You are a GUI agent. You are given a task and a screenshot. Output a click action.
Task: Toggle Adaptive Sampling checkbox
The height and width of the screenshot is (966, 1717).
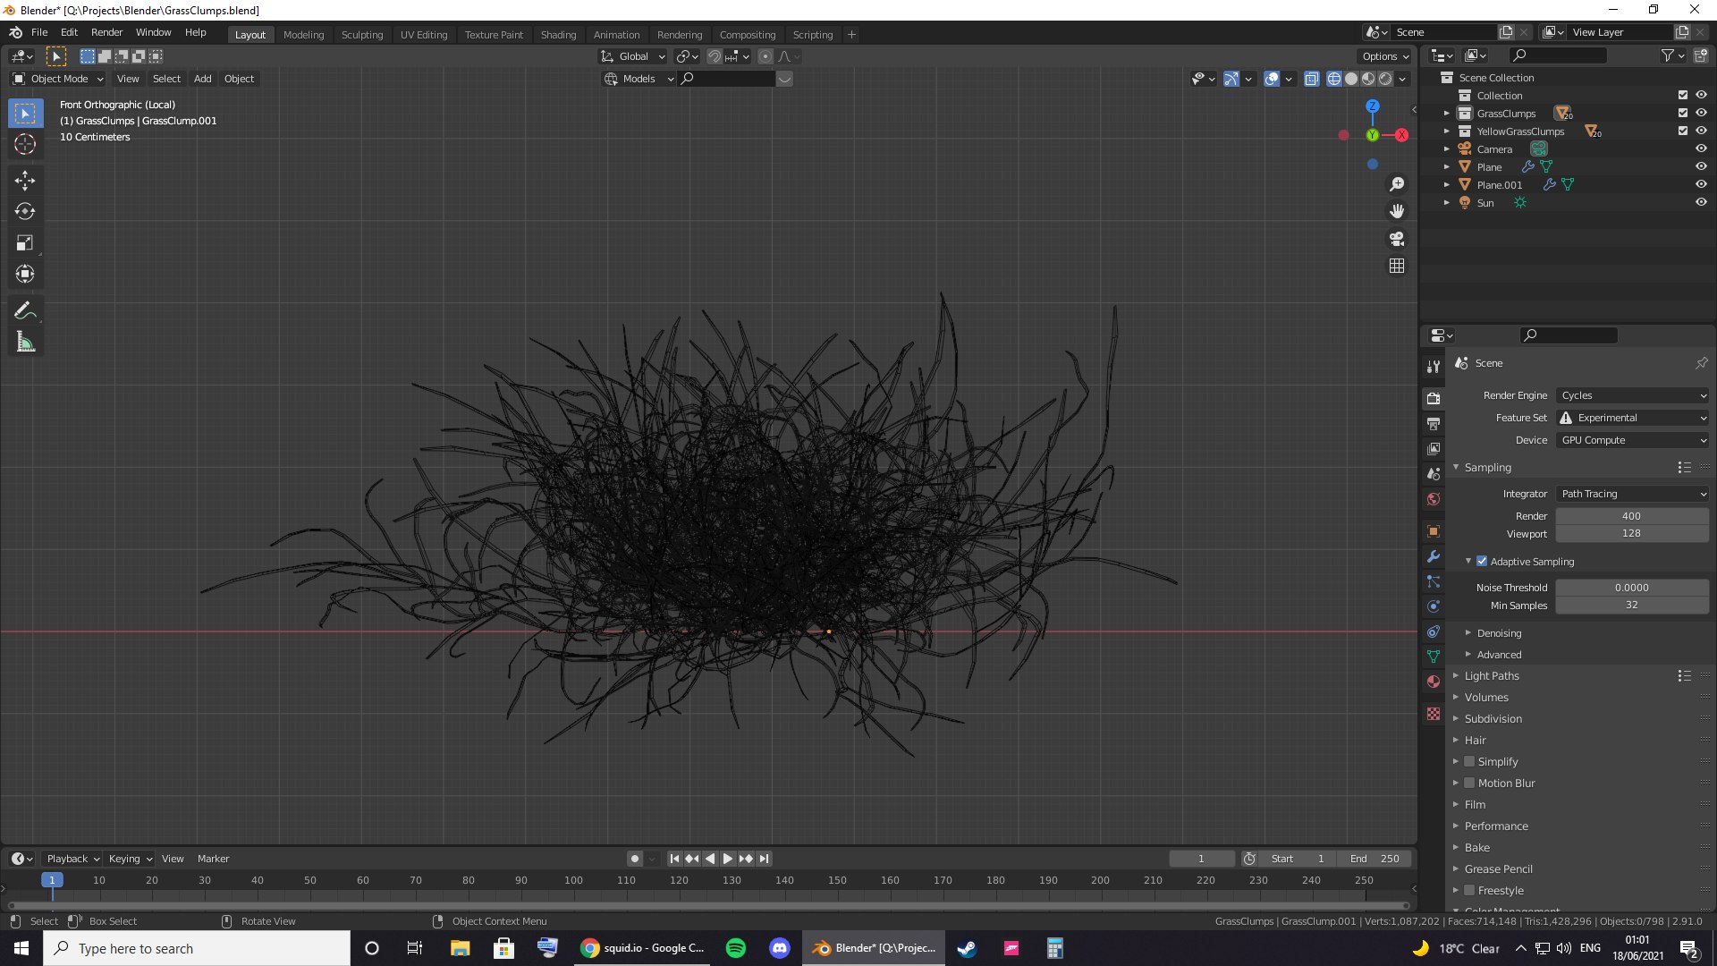pyautogui.click(x=1482, y=562)
